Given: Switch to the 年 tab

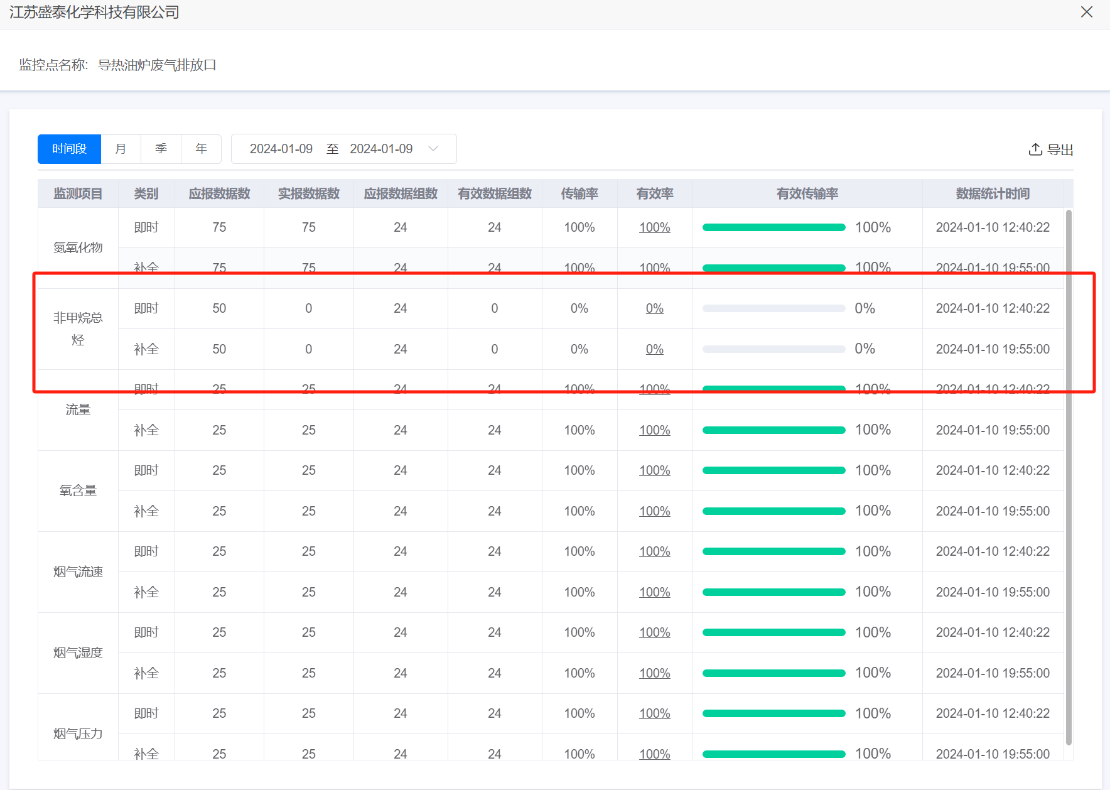Looking at the screenshot, I should (x=201, y=149).
